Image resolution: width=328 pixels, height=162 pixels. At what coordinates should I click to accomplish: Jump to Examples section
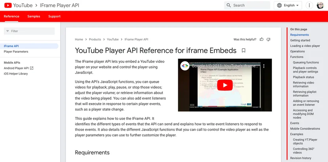(x=297, y=134)
